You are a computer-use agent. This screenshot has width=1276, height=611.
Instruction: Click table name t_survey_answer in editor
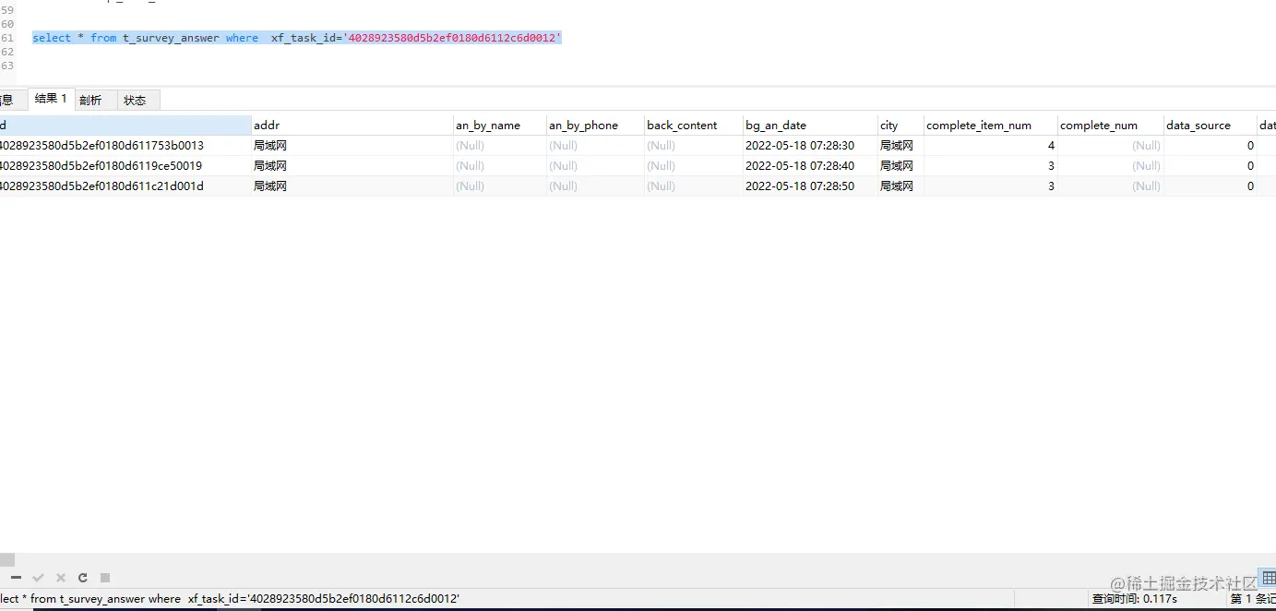pos(171,38)
